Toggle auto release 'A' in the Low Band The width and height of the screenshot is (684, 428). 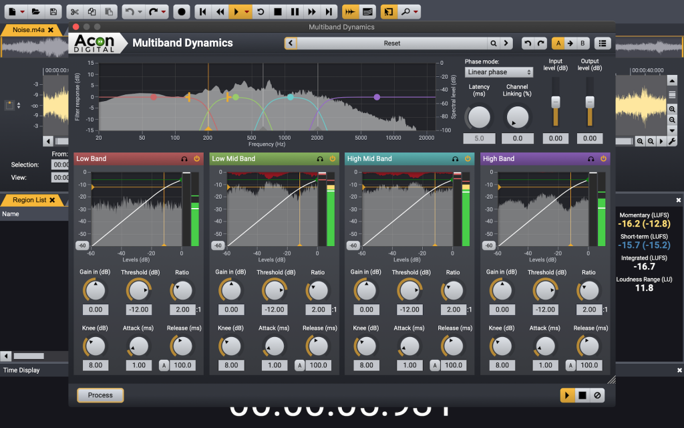[x=164, y=365]
